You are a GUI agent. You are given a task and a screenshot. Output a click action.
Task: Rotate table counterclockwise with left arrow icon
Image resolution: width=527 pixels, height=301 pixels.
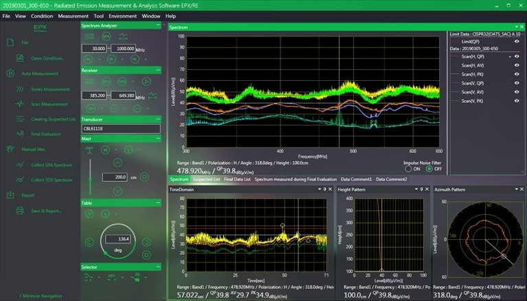(89, 241)
